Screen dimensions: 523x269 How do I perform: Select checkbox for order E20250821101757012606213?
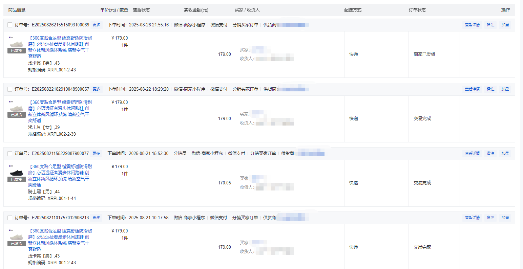pos(10,218)
